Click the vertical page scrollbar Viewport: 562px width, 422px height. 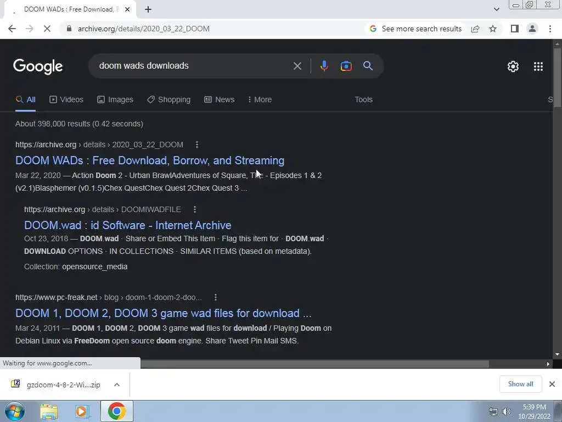pyautogui.click(x=557, y=77)
